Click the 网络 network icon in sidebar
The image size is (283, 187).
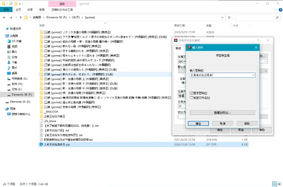[7, 109]
